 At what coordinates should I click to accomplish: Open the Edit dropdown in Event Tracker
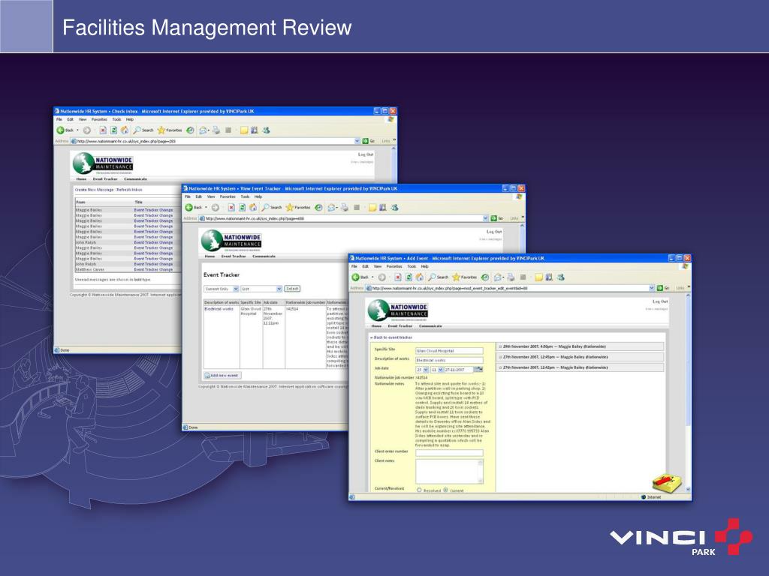point(261,289)
